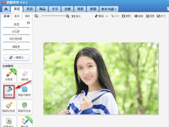The image size is (169, 127).
Task: Select the 局部变色笔 color change brush
Action: tap(25, 107)
